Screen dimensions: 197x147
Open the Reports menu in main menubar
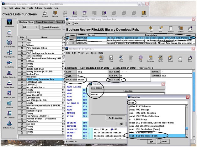(x=47, y=8)
